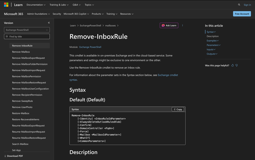The height and width of the screenshot is (160, 255).
Task: Click the thumbs down feedback icon
Action: [x=237, y=65]
